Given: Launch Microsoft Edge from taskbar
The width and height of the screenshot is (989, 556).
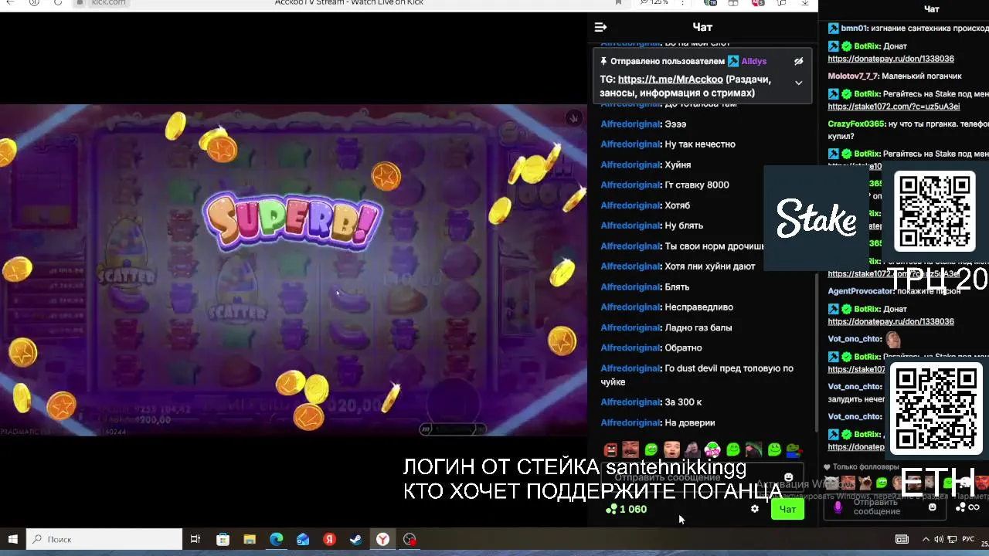Looking at the screenshot, I should pyautogui.click(x=276, y=539).
